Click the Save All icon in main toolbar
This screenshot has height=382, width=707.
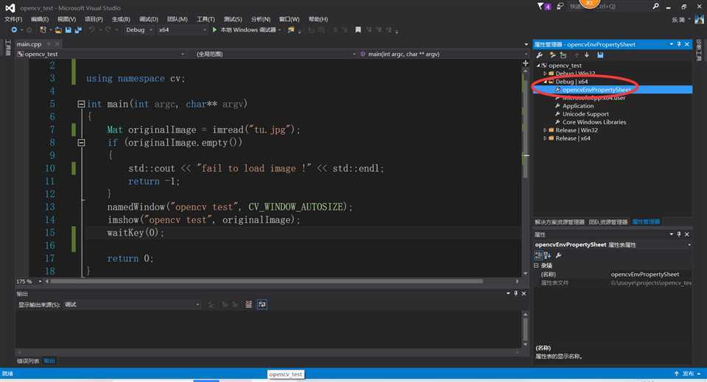tap(77, 30)
